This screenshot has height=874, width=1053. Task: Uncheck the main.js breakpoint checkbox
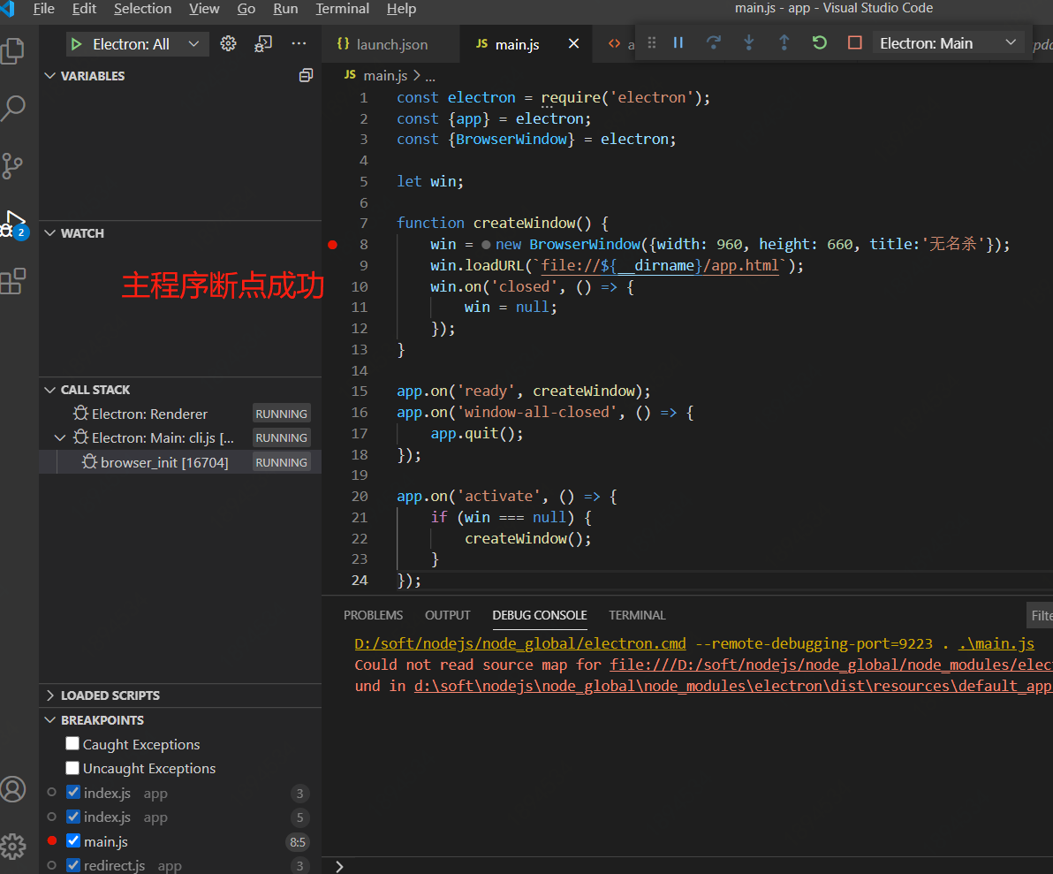coord(73,841)
